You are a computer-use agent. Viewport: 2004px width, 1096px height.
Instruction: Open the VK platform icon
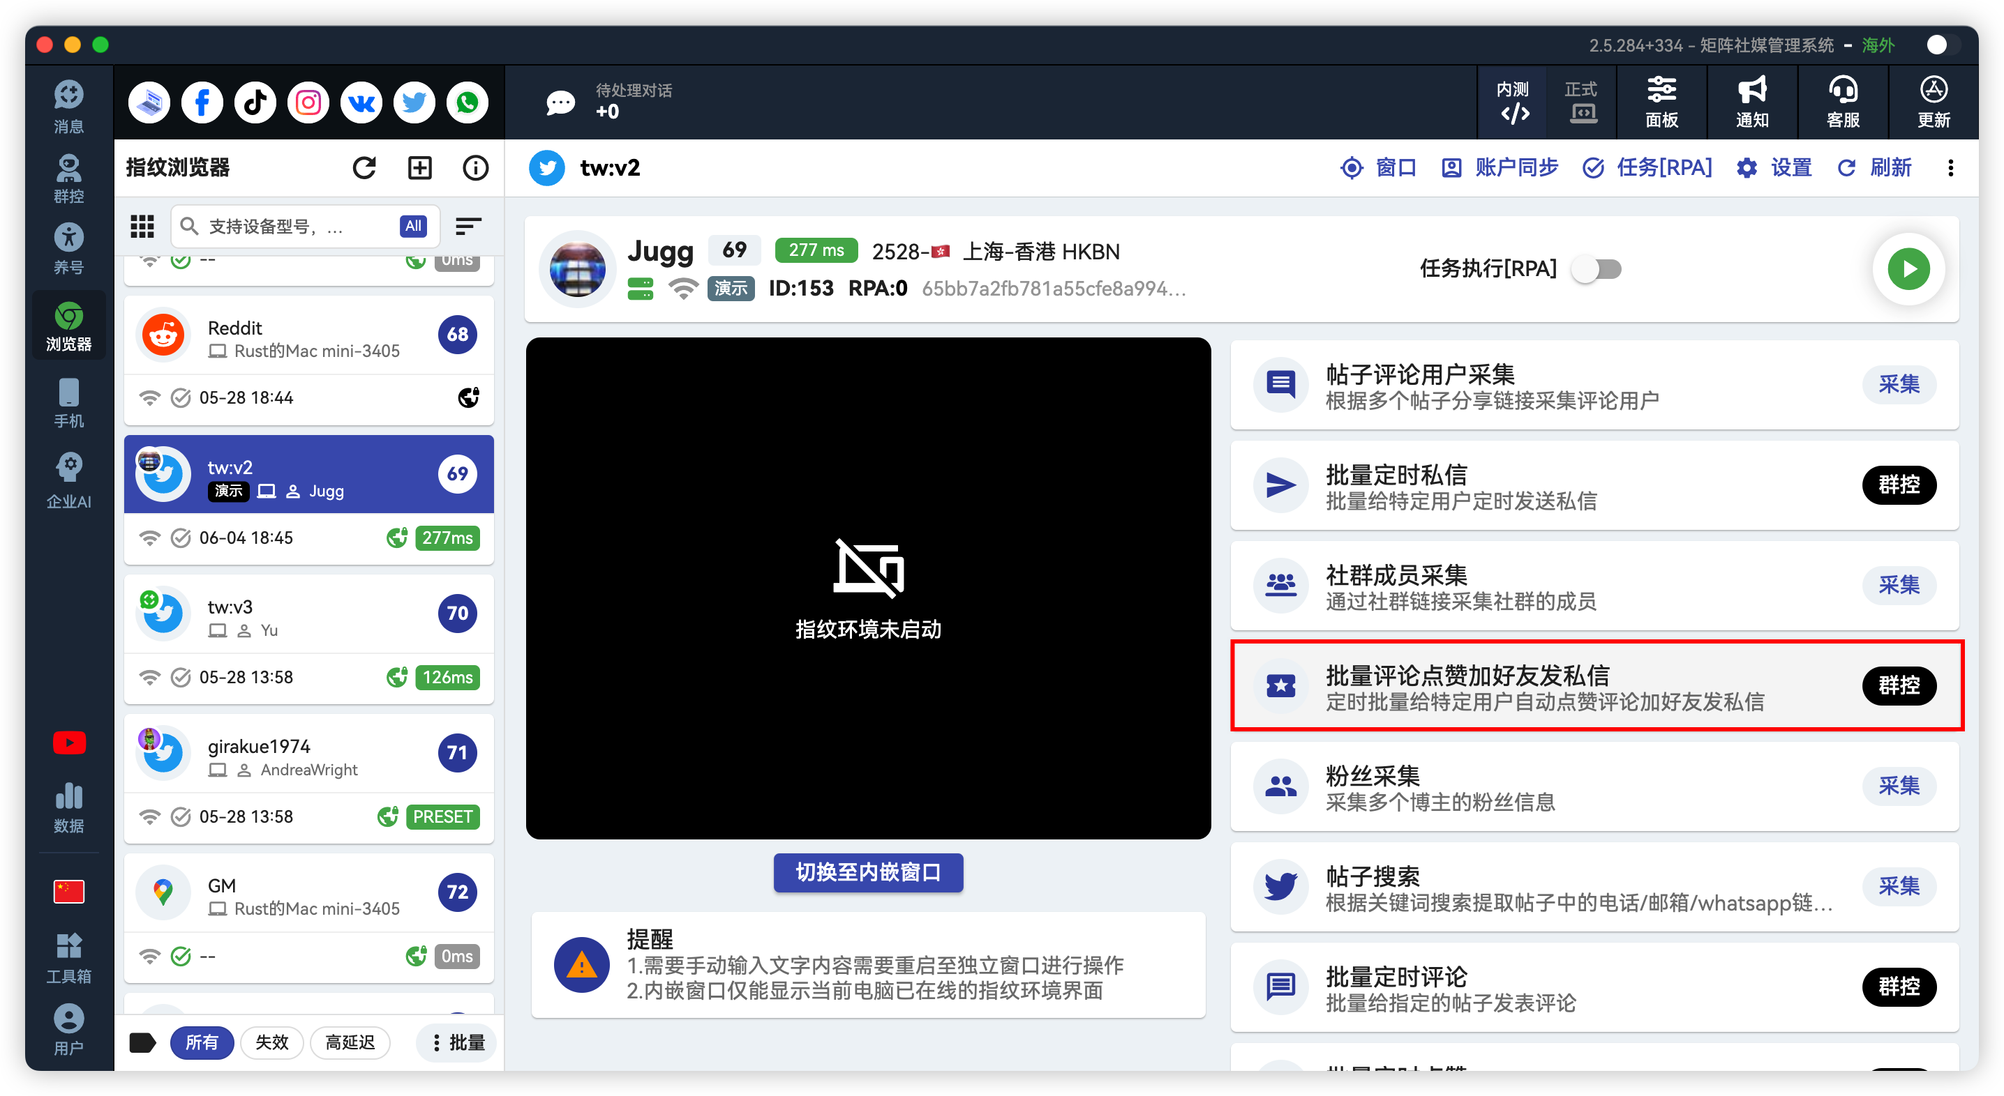click(x=361, y=102)
